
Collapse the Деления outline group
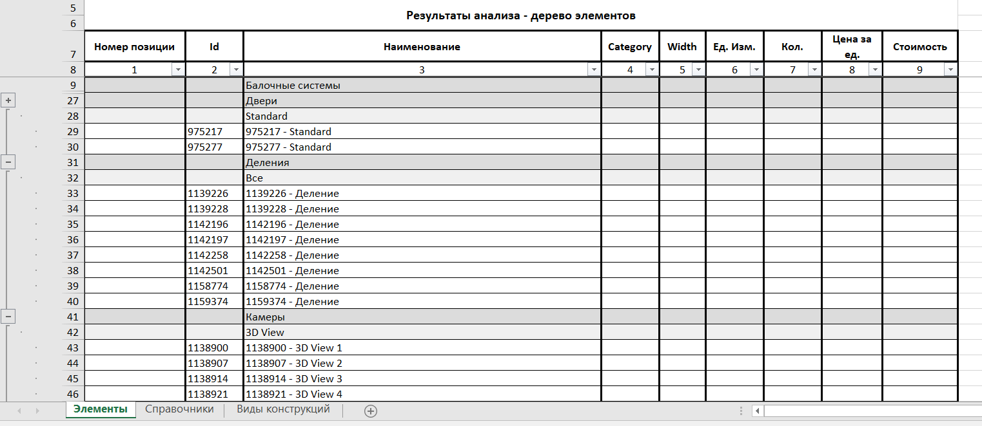[8, 162]
